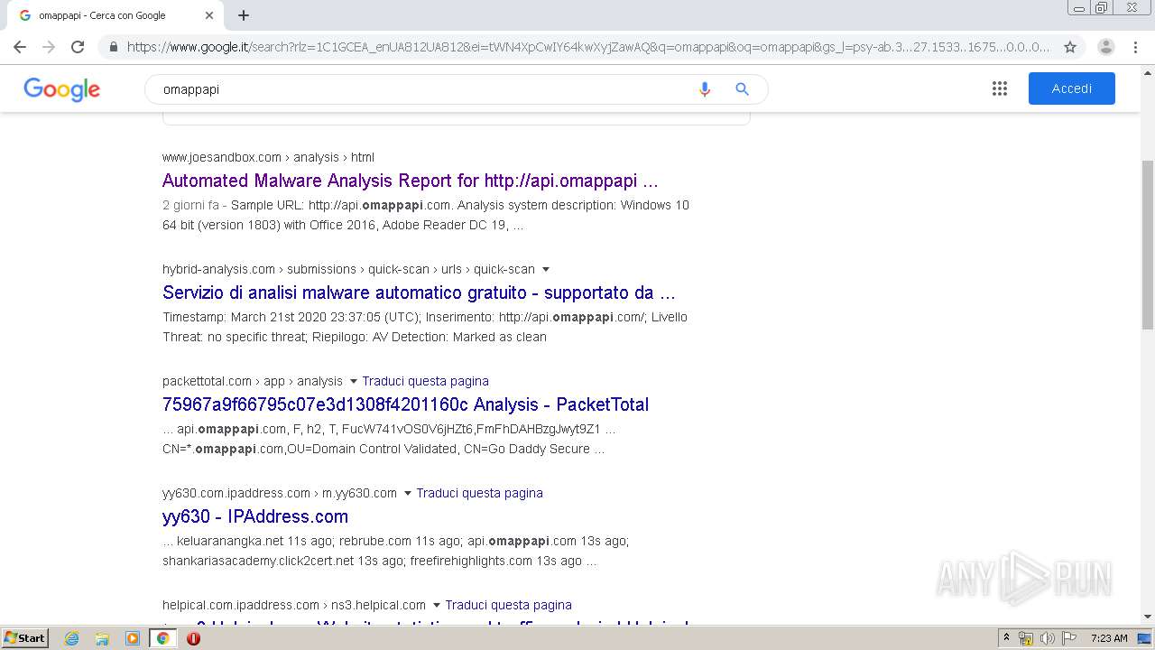Select Chrome in the taskbar
This screenshot has width=1155, height=650.
pos(163,638)
